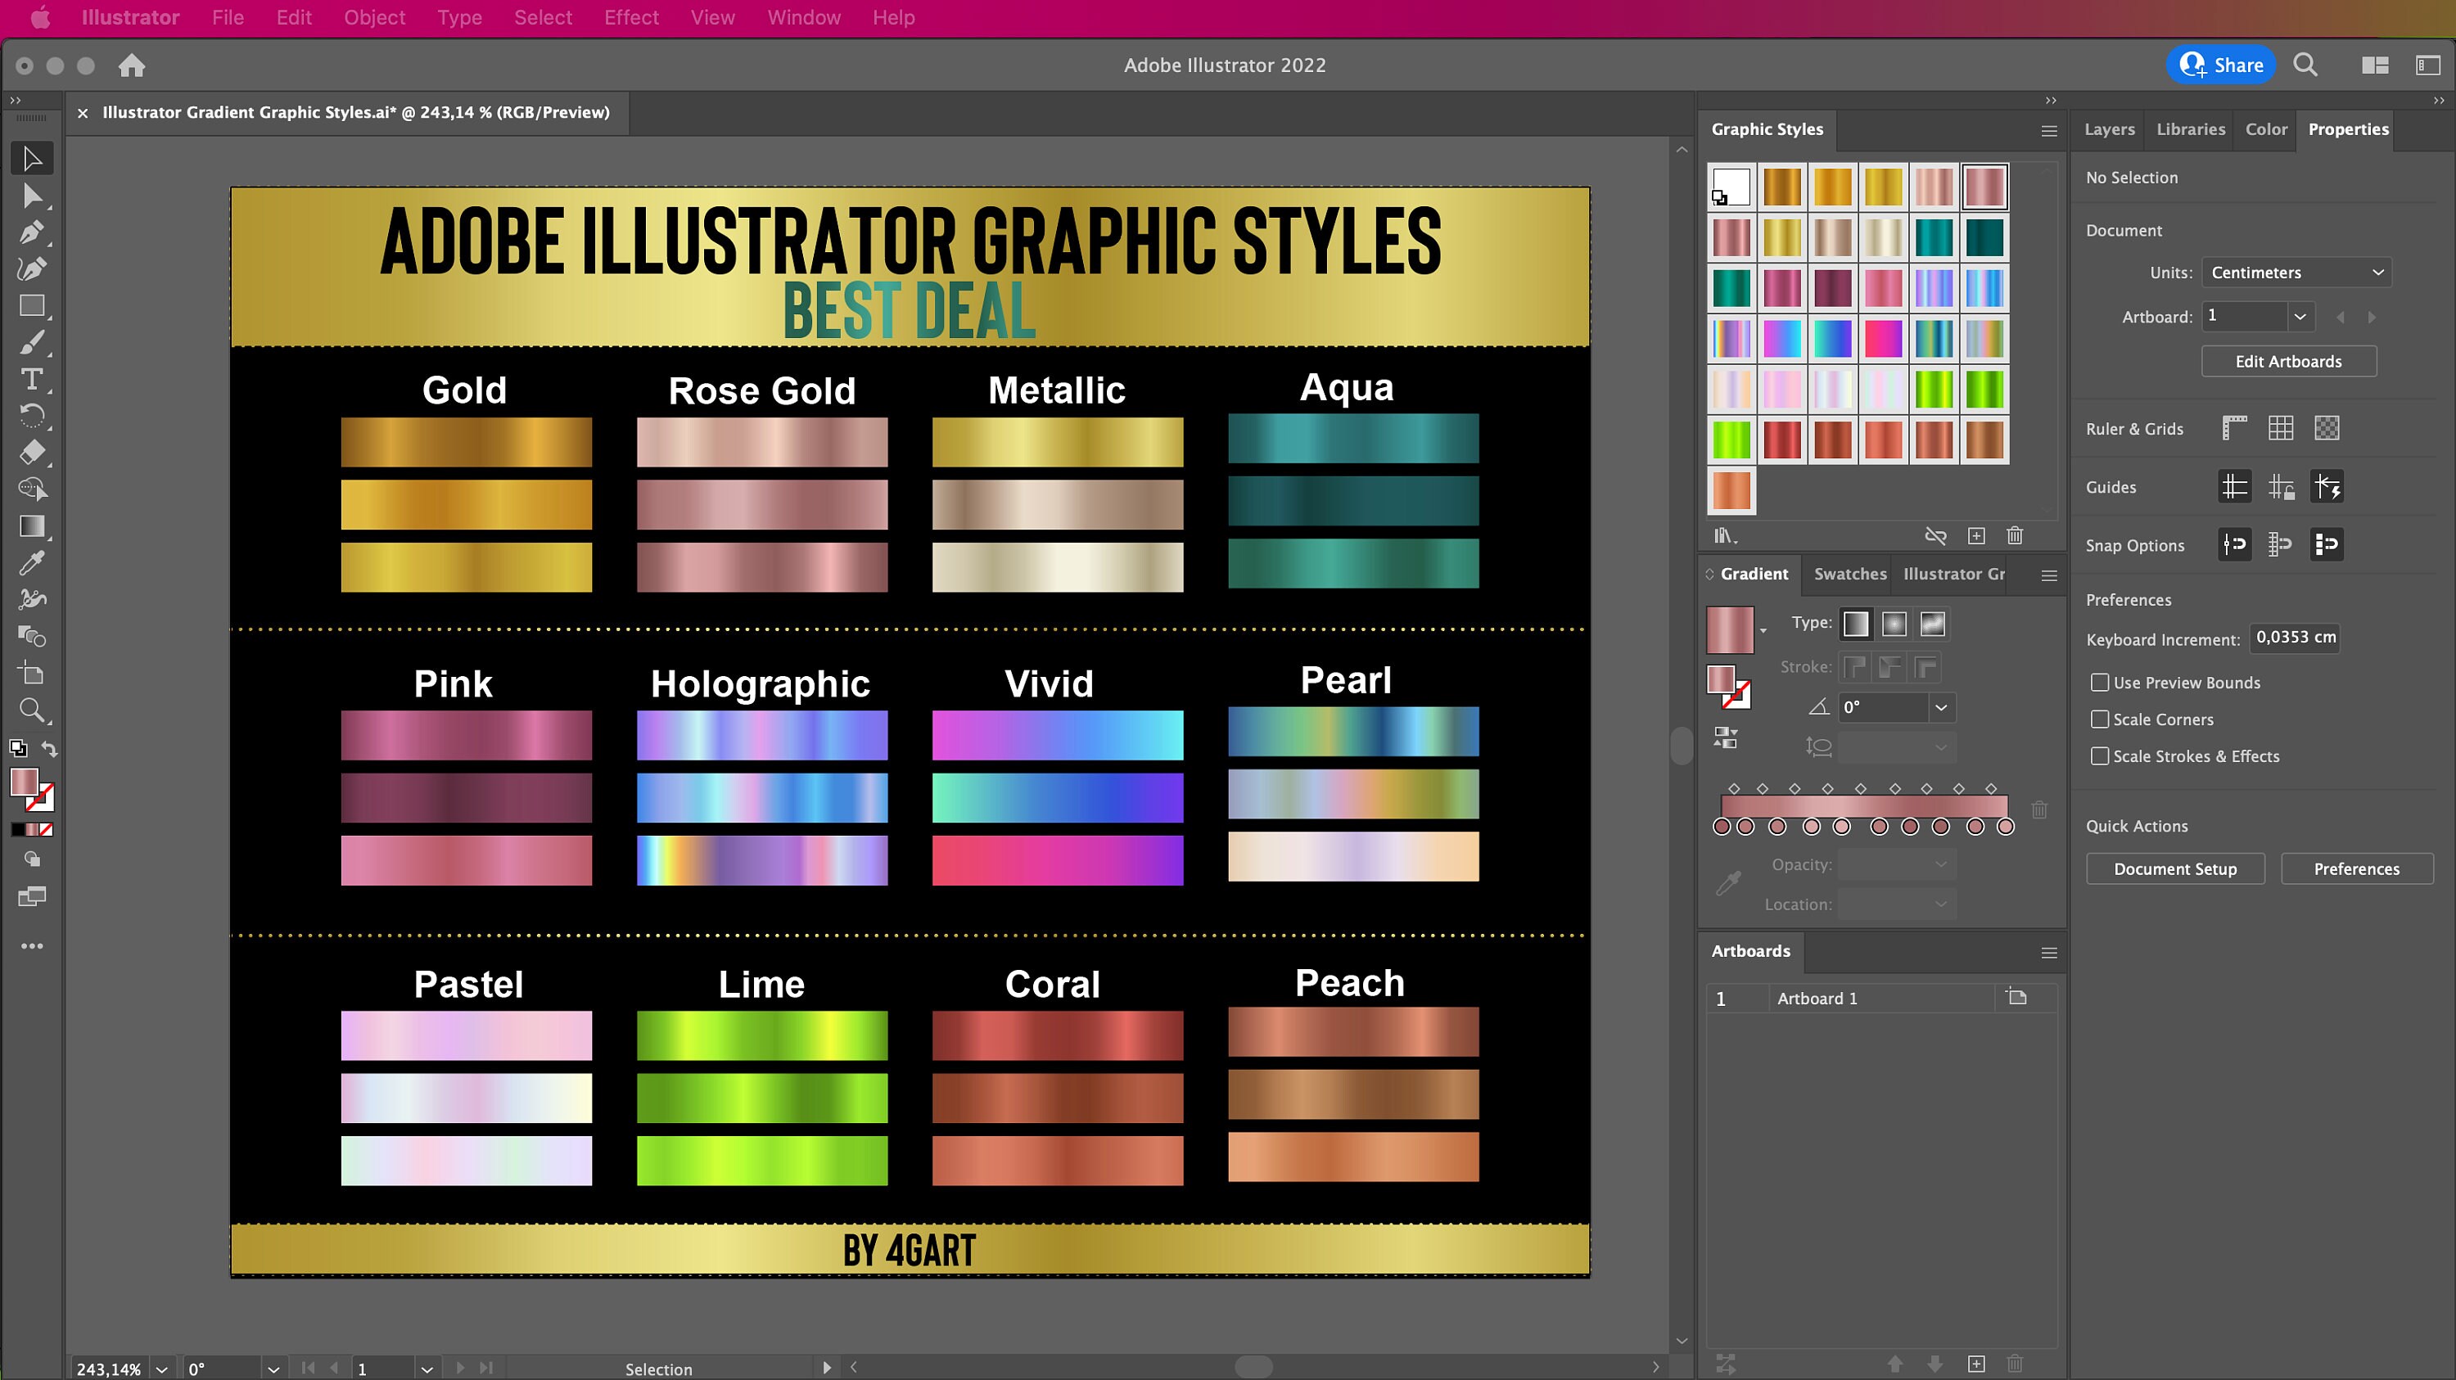
Task: Expand the Artboard number dropdown
Action: coord(2300,315)
